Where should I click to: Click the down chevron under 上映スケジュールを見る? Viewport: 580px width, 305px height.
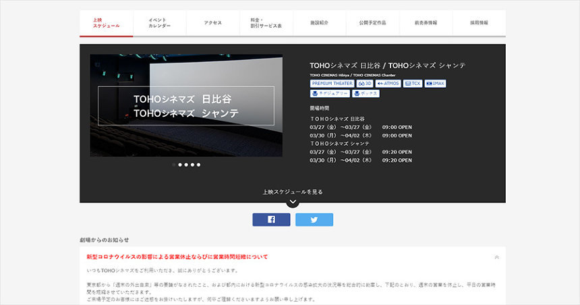click(x=293, y=202)
